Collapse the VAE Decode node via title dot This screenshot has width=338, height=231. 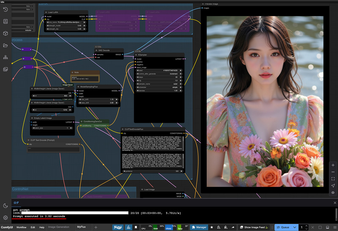pyautogui.click(x=96, y=50)
